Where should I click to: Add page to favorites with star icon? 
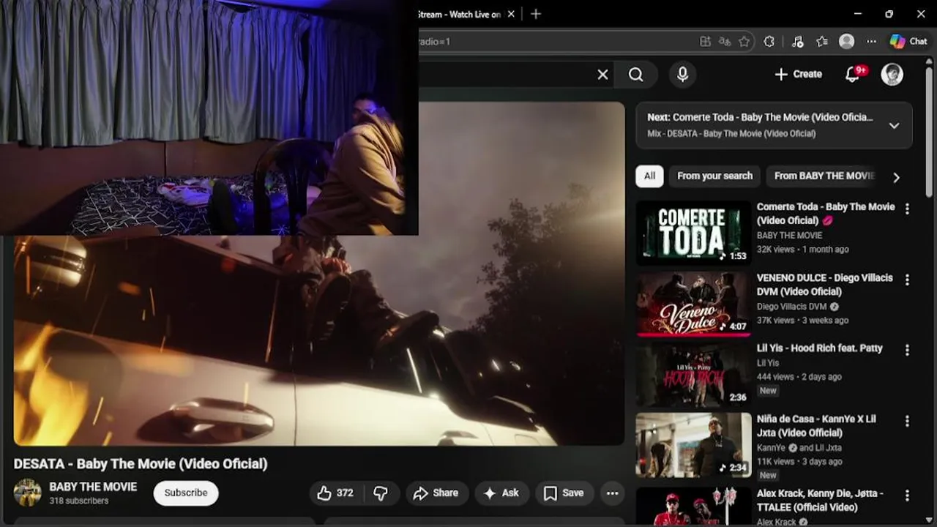click(x=744, y=42)
